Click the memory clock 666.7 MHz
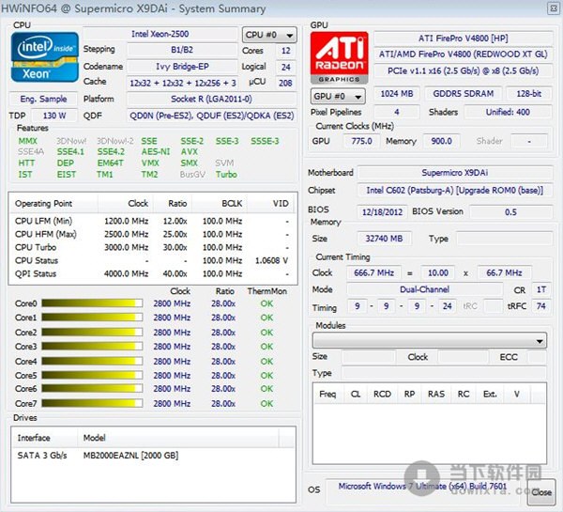 [373, 272]
